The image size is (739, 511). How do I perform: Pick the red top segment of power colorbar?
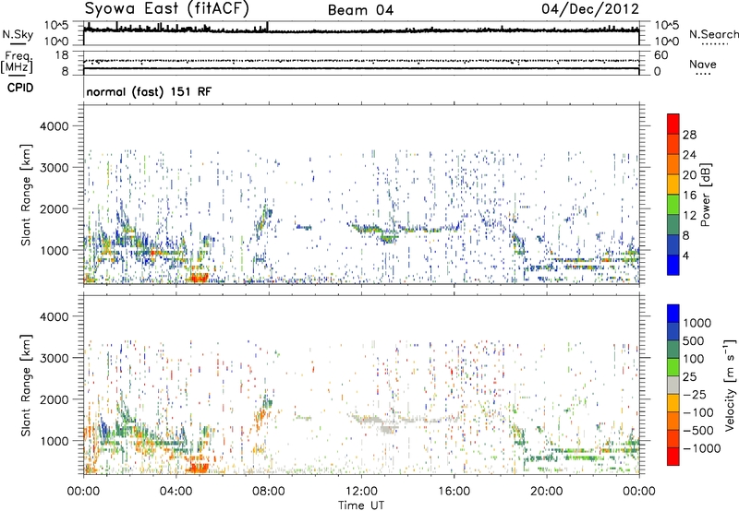click(673, 124)
